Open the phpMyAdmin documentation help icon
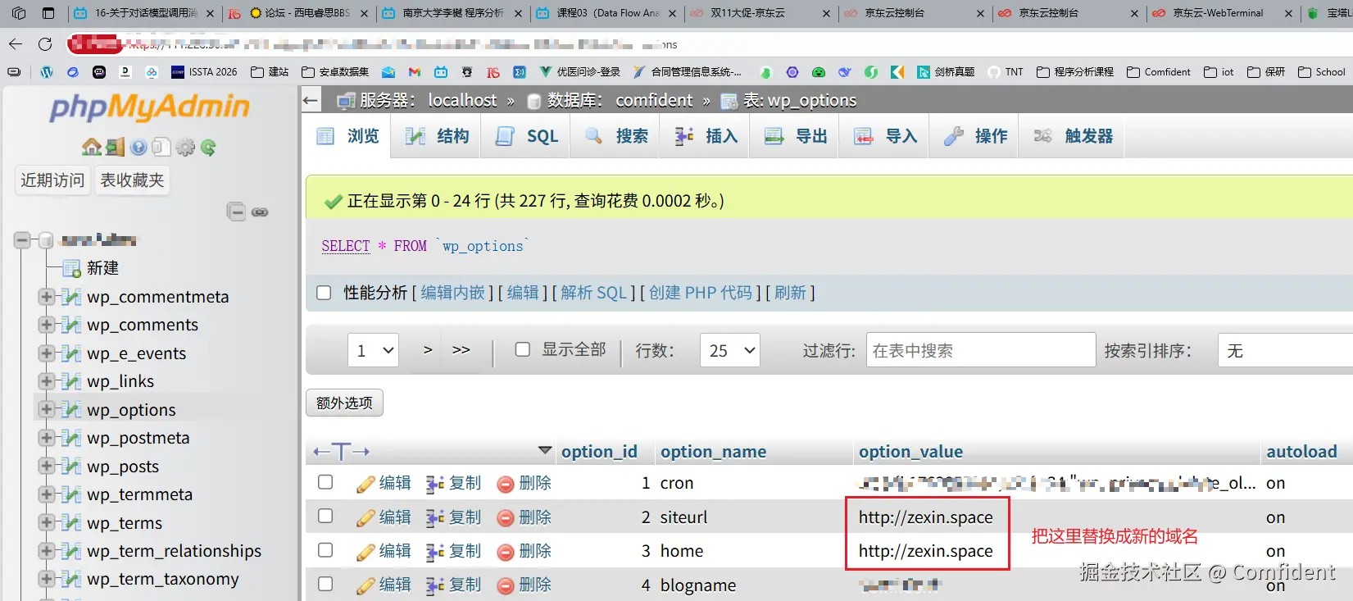1353x601 pixels. [138, 148]
